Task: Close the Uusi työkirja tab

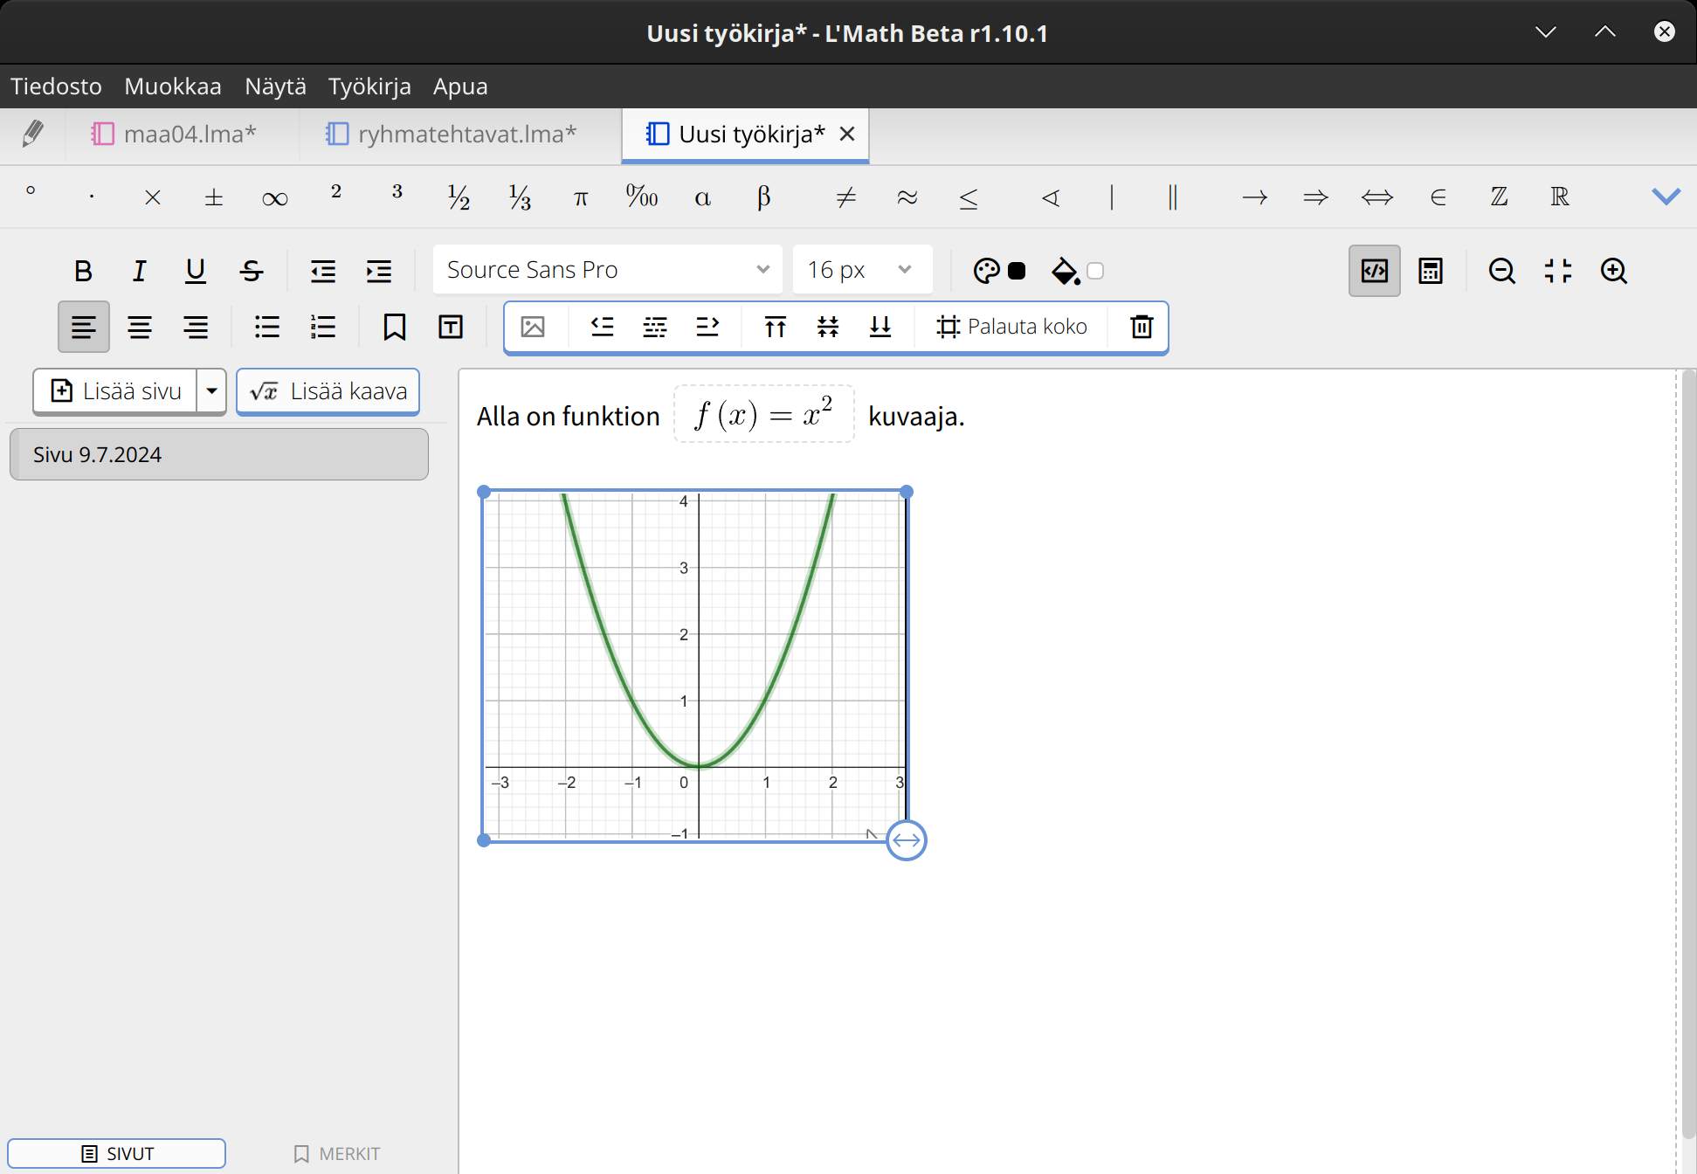Action: click(846, 134)
